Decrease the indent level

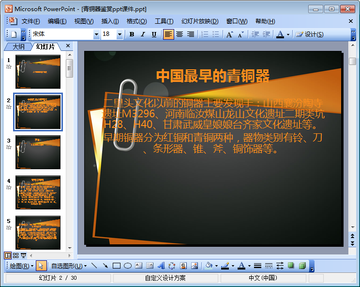click(x=255, y=34)
